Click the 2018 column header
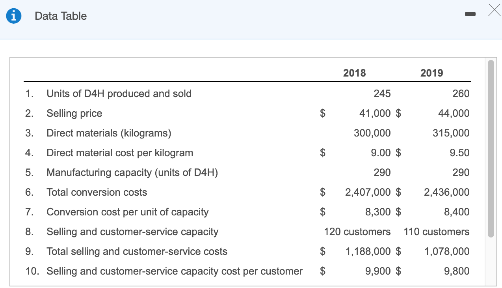The height and width of the screenshot is (288, 502). (x=354, y=73)
